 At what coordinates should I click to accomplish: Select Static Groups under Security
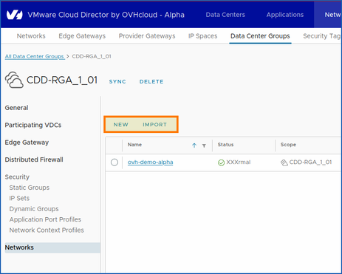pyautogui.click(x=30, y=188)
